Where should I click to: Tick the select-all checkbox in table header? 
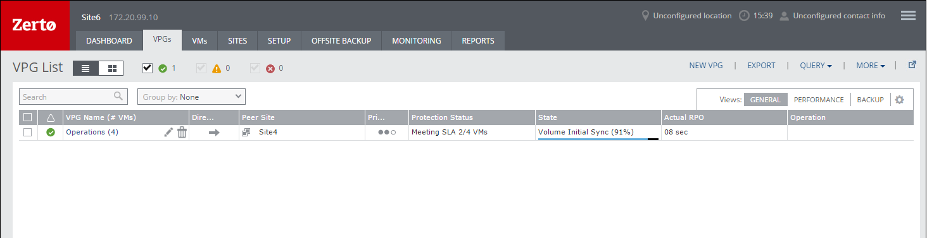[27, 117]
